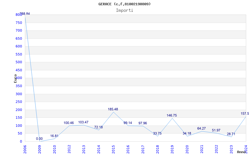Screen dimensions: 249x155
Task: Click the 100.46 value label
Action: (68, 123)
